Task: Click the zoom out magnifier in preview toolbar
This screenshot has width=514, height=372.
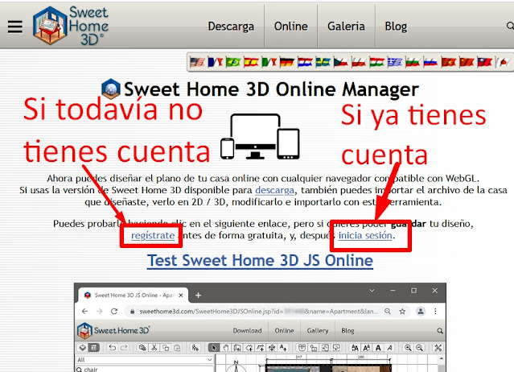Action: coord(419,348)
